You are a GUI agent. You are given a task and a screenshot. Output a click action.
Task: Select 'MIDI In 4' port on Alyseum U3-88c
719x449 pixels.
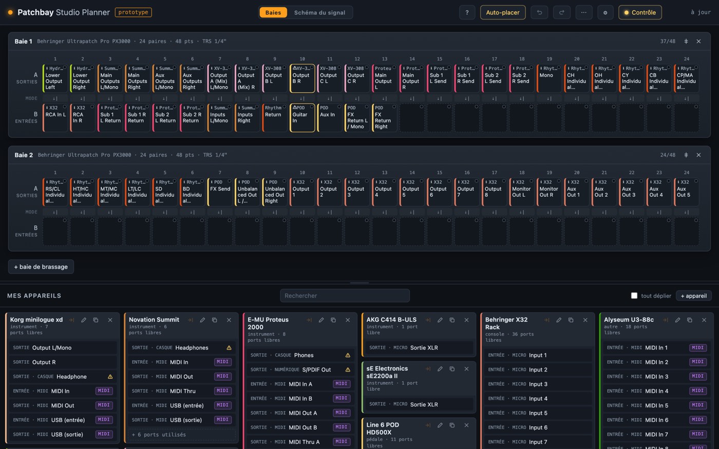click(657, 391)
